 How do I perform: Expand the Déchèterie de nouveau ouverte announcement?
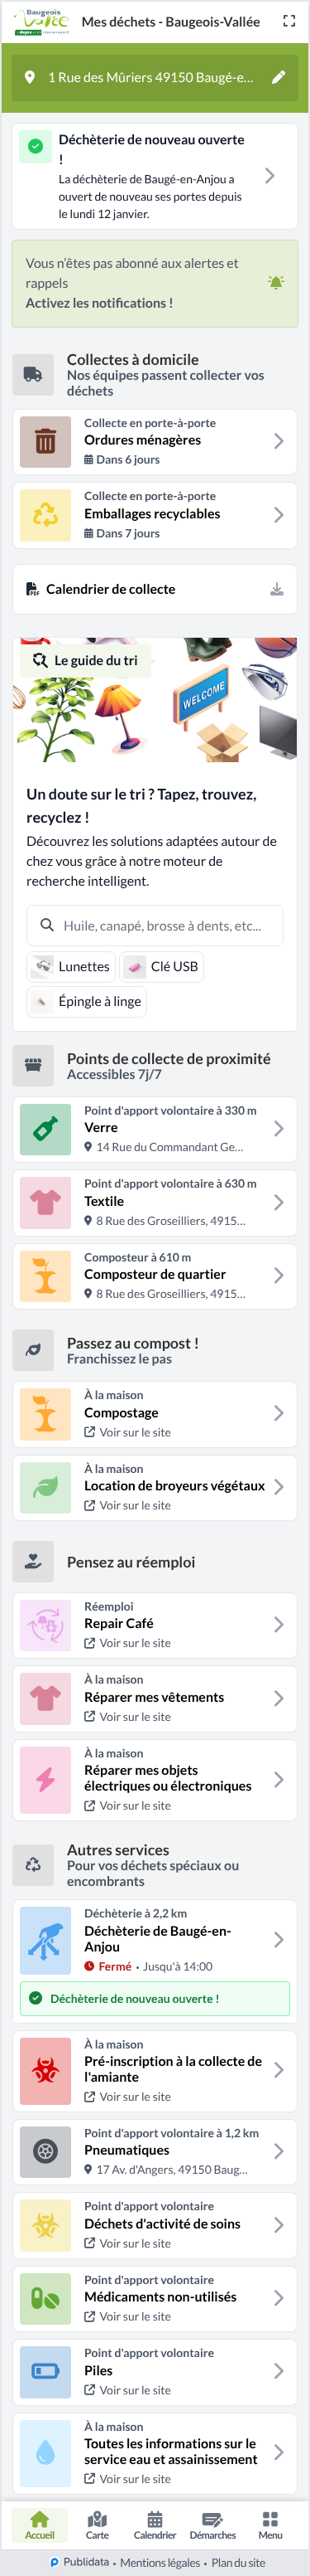point(155,176)
